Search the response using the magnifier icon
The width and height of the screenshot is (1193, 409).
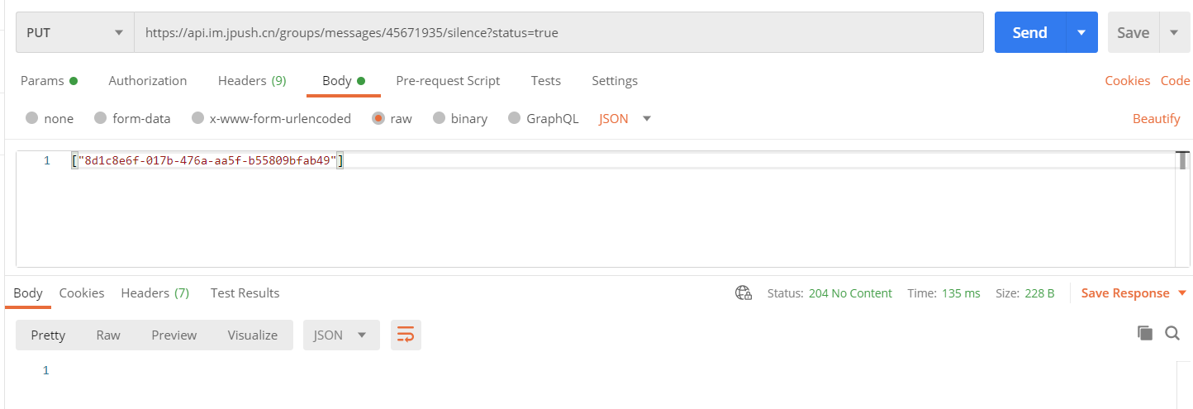[1172, 333]
